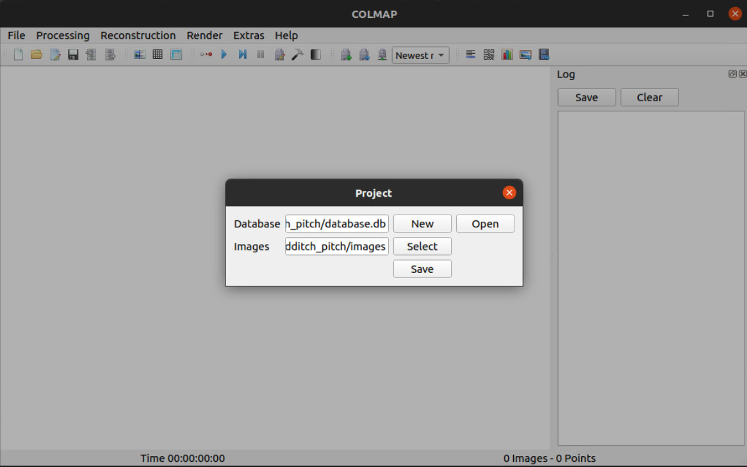The width and height of the screenshot is (747, 467).
Task: Click the Bundle adjustment hammer icon
Action: (297, 55)
